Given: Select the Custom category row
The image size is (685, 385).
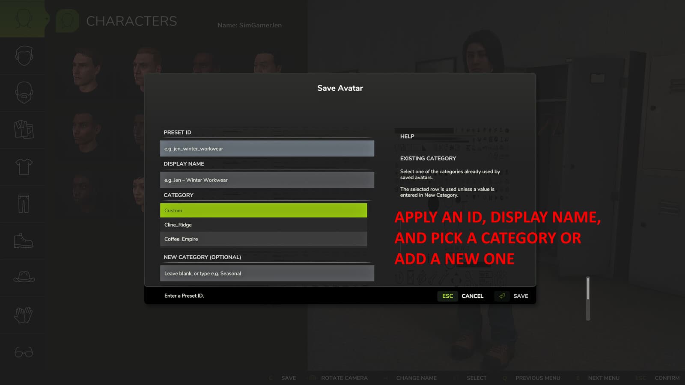Looking at the screenshot, I should [263, 210].
